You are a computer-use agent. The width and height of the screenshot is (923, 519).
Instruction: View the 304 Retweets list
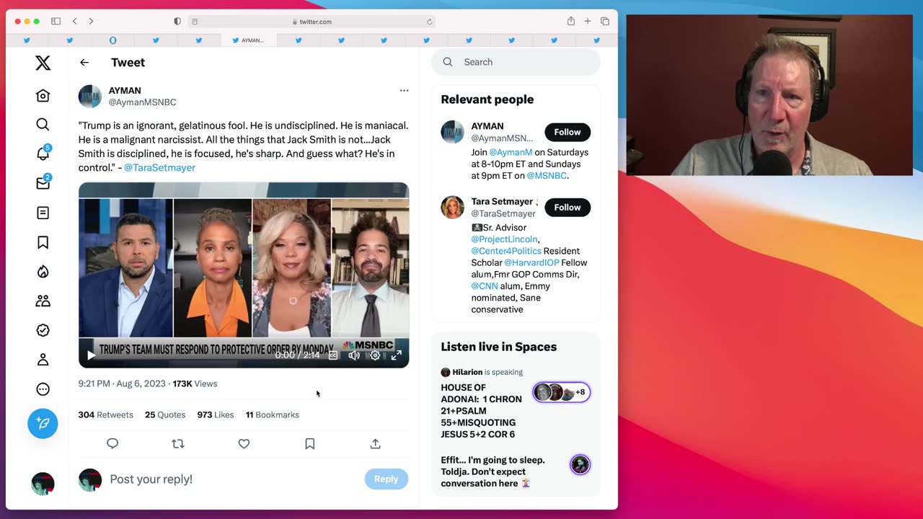coord(106,414)
